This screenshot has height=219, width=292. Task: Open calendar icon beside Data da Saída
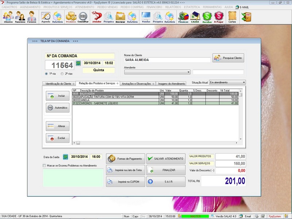coord(66,157)
